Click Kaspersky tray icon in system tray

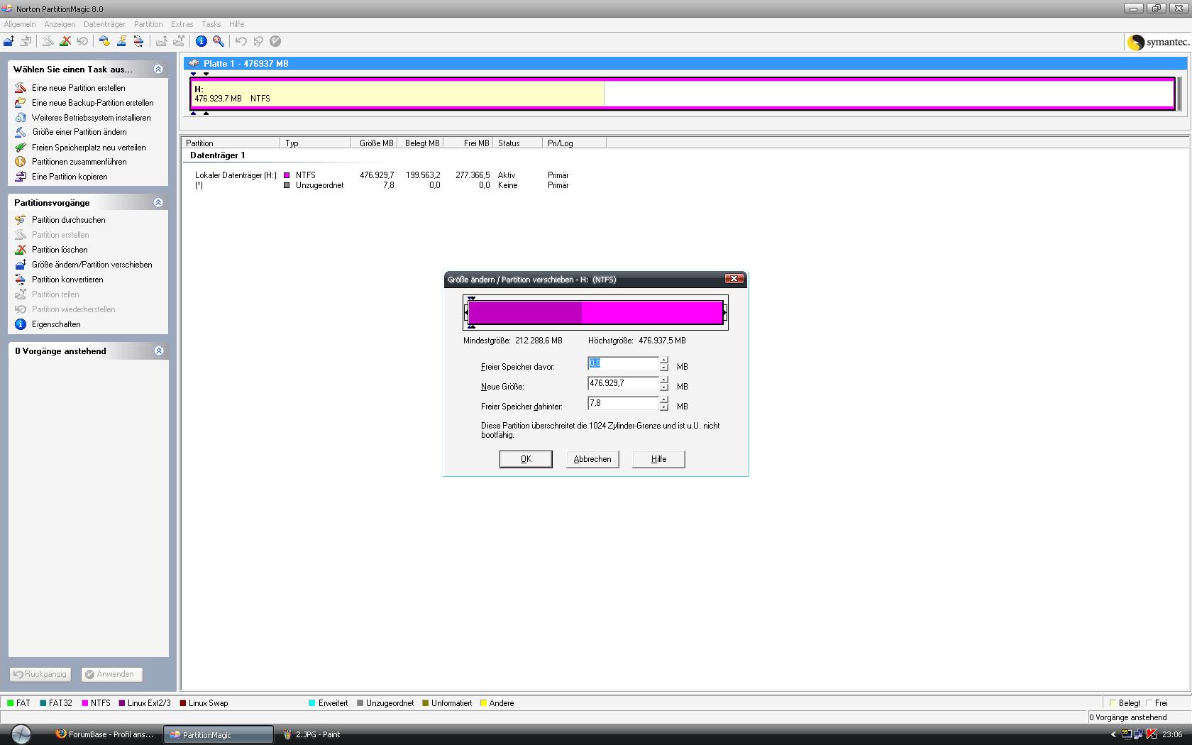(1152, 734)
